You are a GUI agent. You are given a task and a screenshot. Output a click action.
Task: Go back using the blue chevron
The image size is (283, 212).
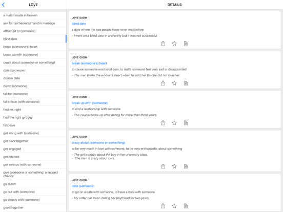tap(3, 5)
